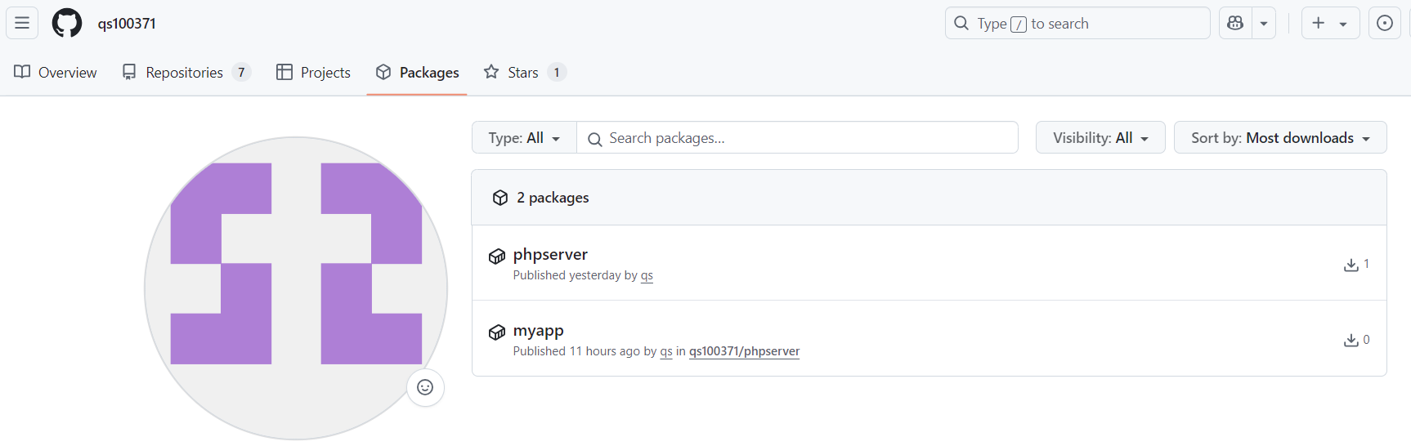Click the set status smiley icon
The image size is (1411, 446).
425,387
